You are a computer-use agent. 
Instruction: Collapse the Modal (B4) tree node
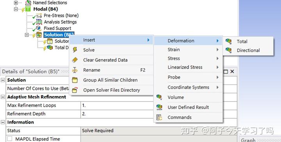[16, 9]
